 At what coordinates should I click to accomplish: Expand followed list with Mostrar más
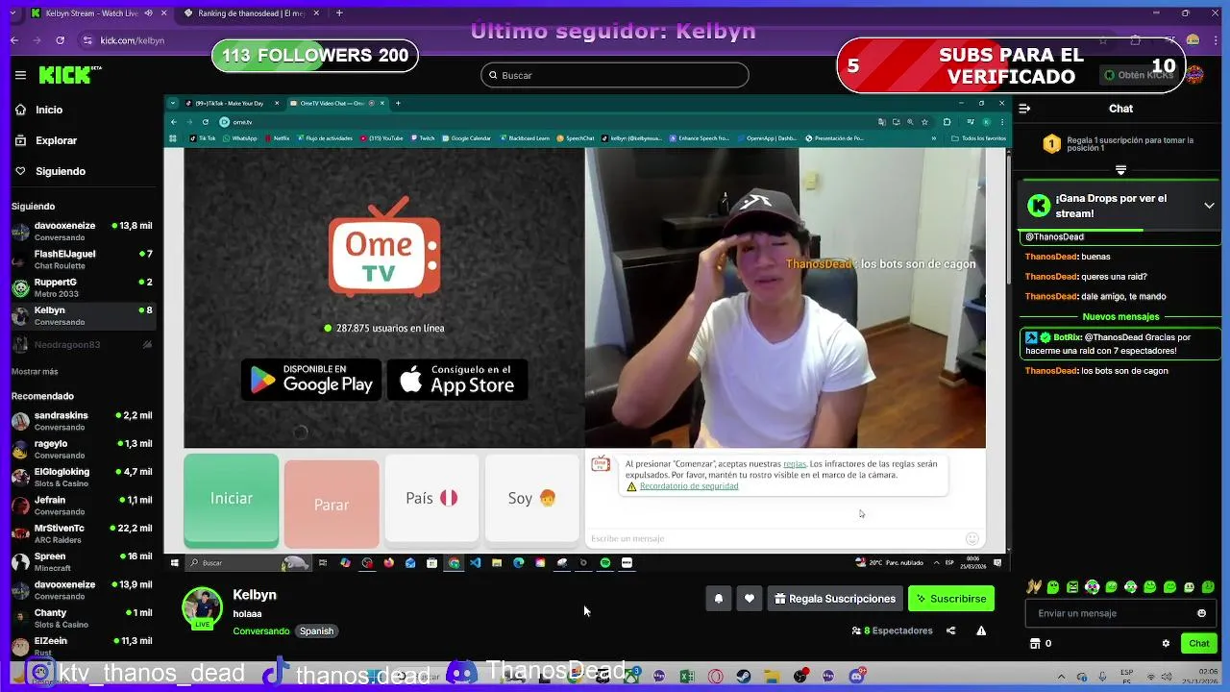tap(35, 371)
